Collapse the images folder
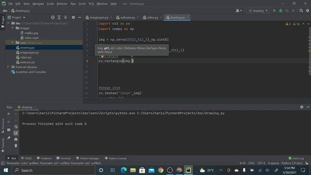Screen dimensions: 311x175 pos(13,28)
